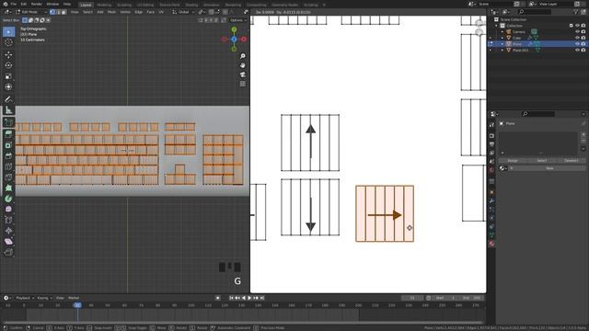Expand Plane.001 item in outliner
The image size is (589, 331).
[x=502, y=50]
